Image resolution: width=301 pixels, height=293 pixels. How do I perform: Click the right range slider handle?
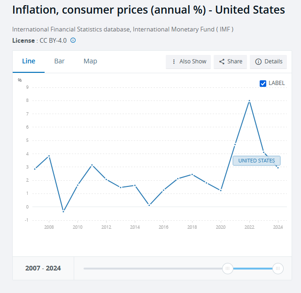[x=278, y=269]
